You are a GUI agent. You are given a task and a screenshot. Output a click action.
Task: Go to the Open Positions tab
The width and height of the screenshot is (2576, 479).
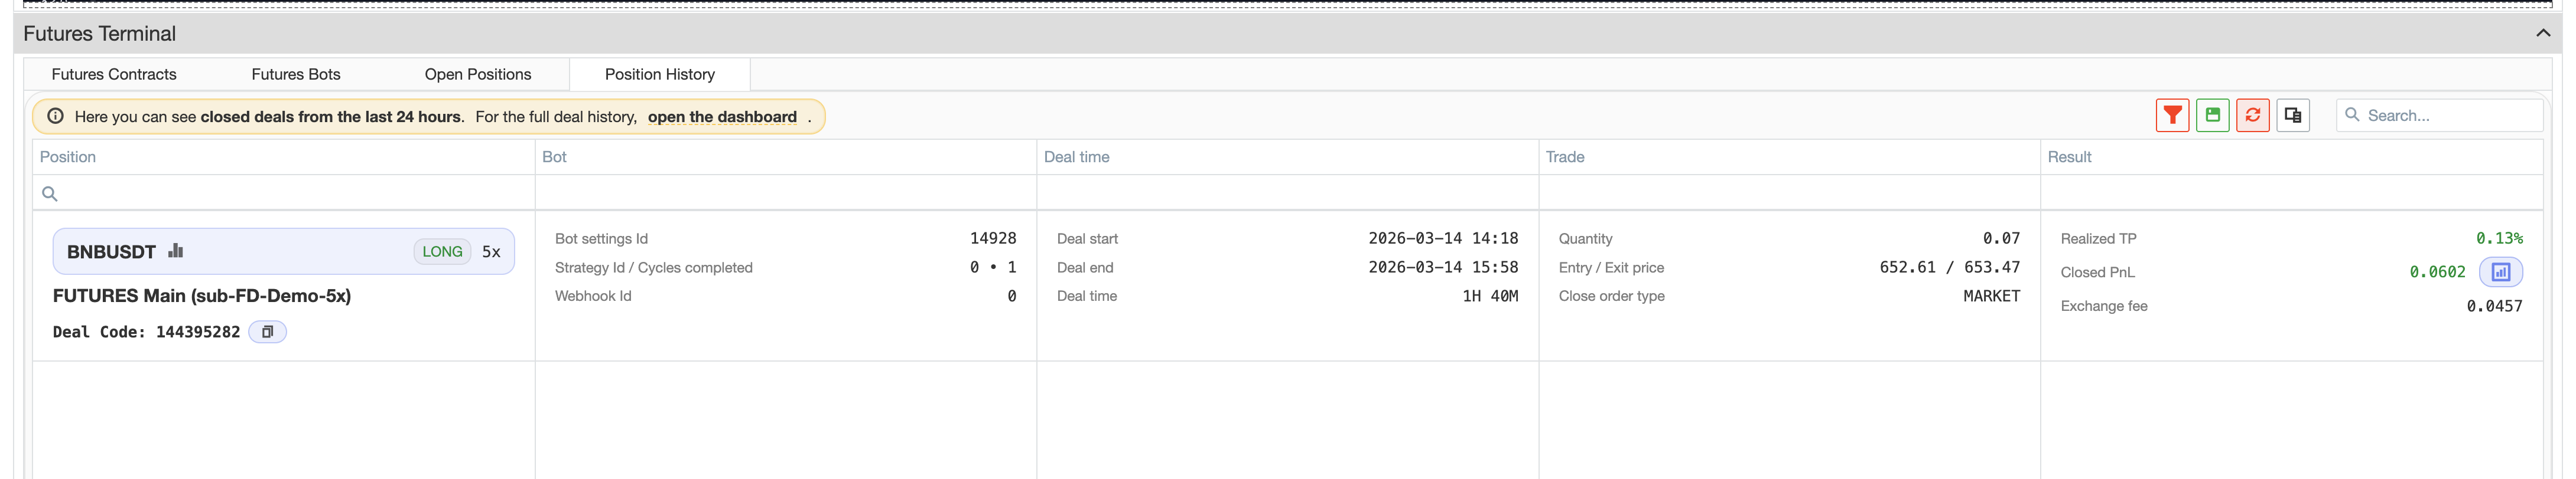pos(478,75)
